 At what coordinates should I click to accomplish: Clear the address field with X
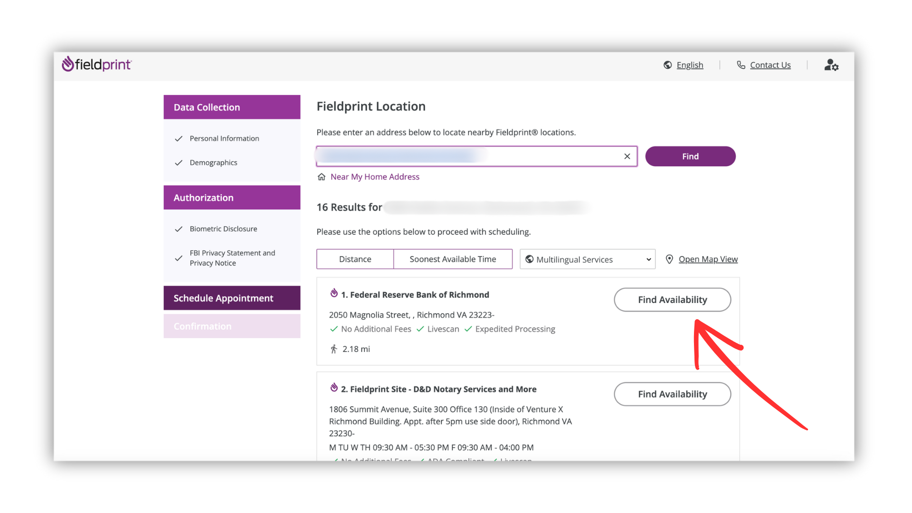click(627, 156)
